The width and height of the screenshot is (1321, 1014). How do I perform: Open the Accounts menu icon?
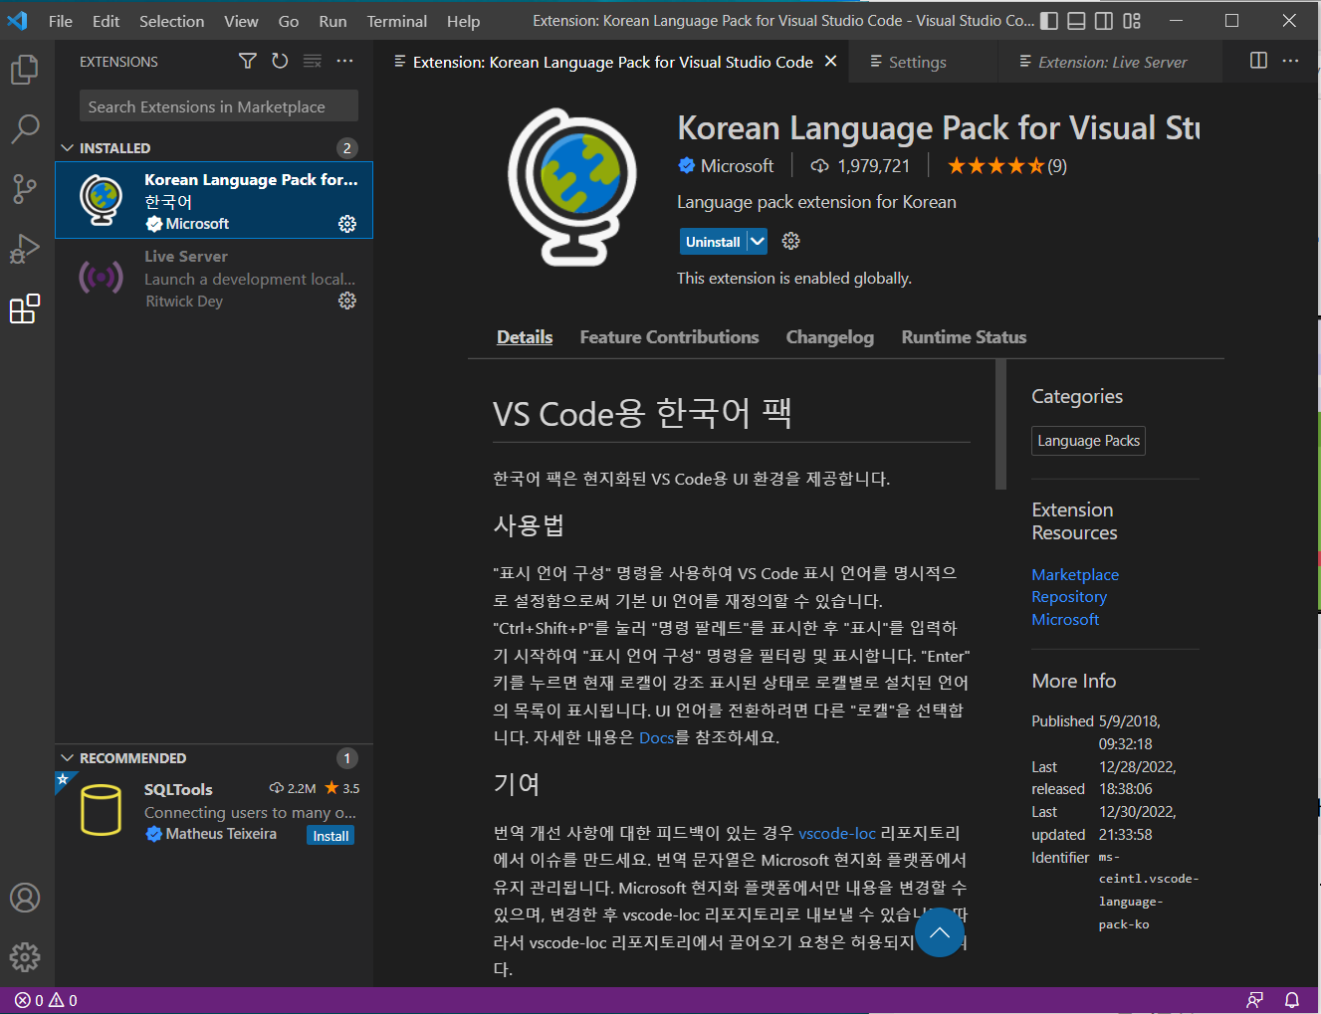point(25,898)
